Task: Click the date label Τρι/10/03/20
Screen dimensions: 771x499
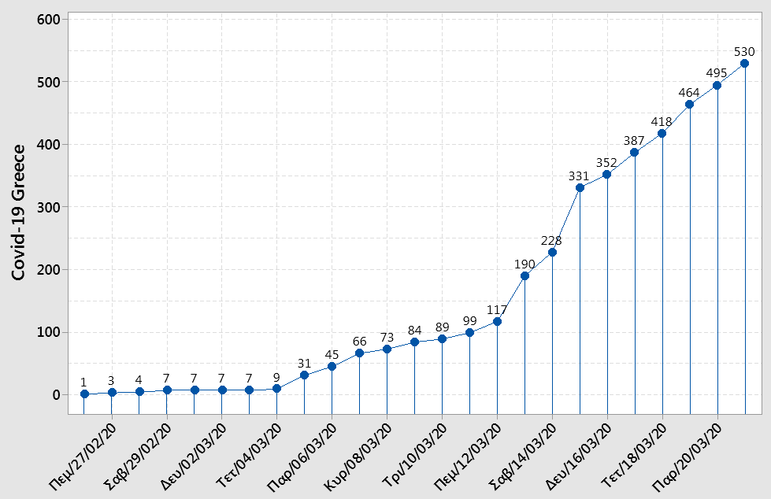Action: click(x=416, y=455)
